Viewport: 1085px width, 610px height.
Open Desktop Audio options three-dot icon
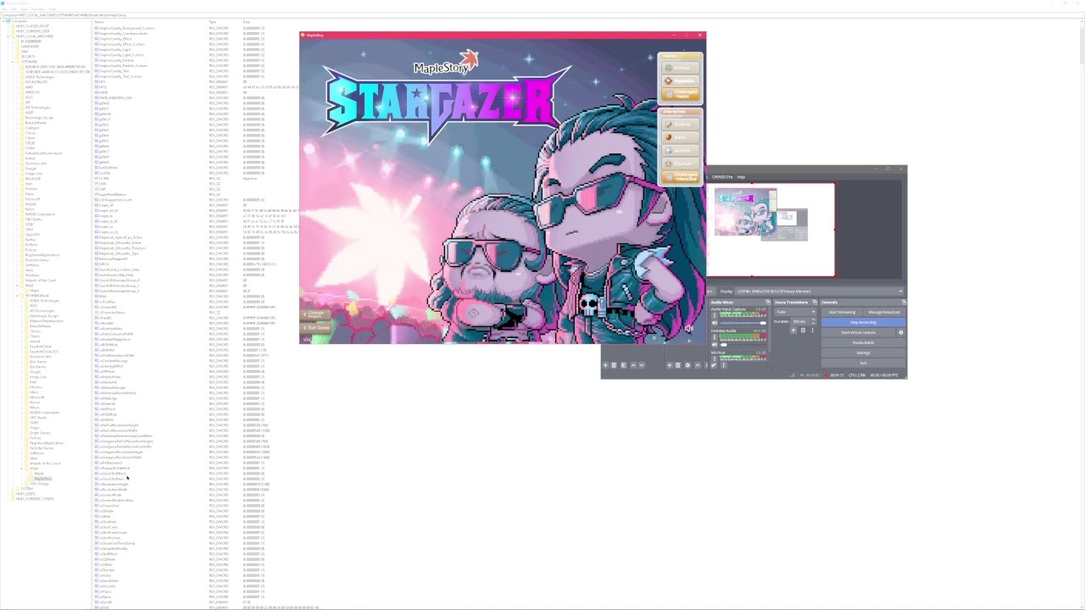[715, 337]
